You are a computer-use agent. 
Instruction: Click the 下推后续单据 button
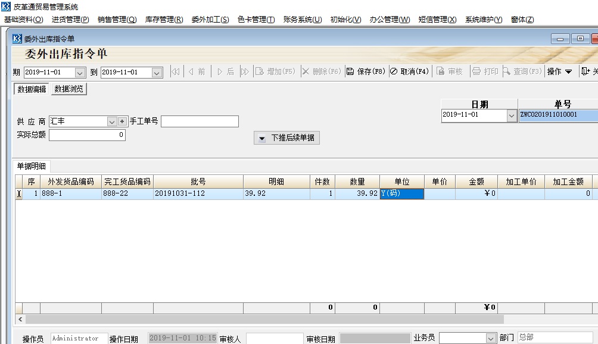[x=286, y=137]
